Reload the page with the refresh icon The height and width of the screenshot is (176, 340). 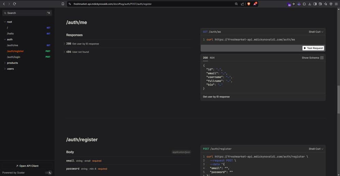tap(15, 4)
